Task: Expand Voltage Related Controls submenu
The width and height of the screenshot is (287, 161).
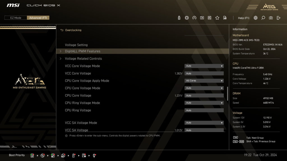Action: (143, 59)
